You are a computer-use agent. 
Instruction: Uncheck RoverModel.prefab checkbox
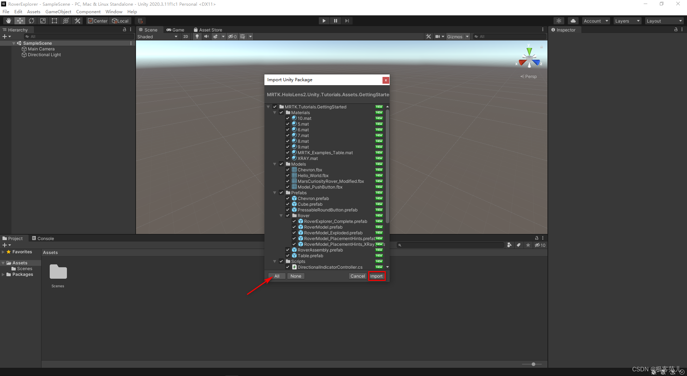click(294, 227)
